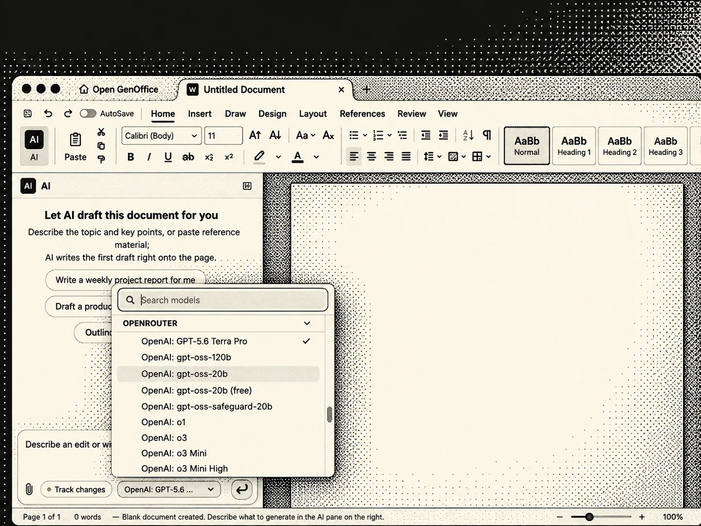
Task: Choose OpenAI: o3 Mini High from list
Action: [218, 468]
